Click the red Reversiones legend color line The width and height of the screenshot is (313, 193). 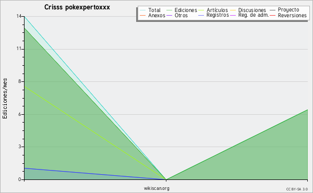272,15
